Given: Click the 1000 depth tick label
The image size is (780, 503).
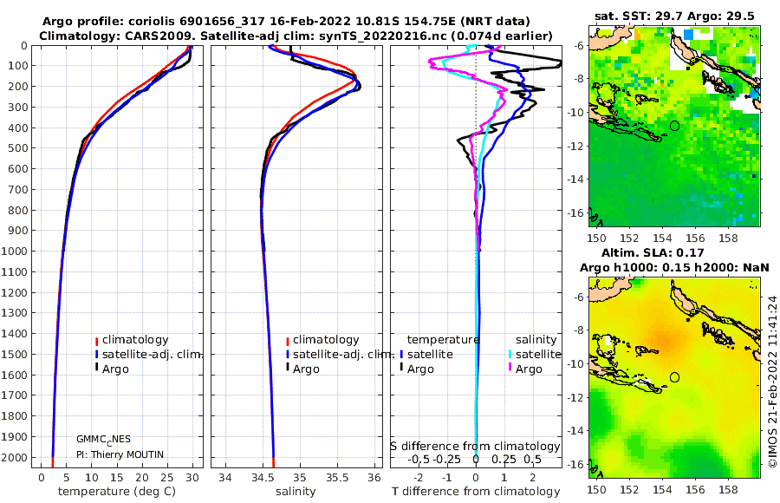Looking at the screenshot, I should pyautogui.click(x=15, y=251).
